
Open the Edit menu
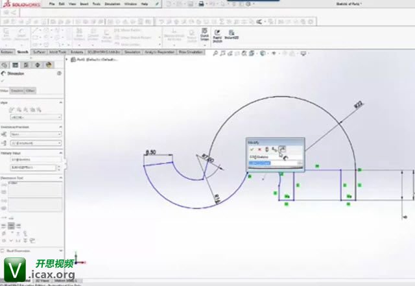pos(62,4)
